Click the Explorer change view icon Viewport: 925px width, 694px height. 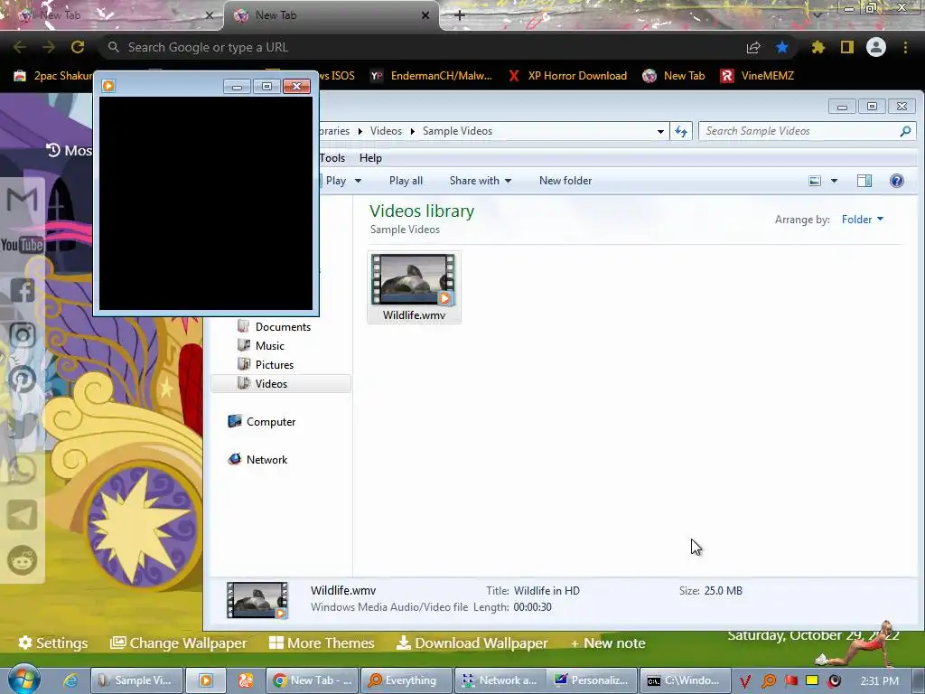coord(815,181)
